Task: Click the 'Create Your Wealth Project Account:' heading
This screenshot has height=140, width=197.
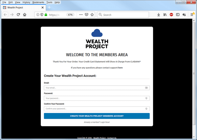Action: [70, 76]
